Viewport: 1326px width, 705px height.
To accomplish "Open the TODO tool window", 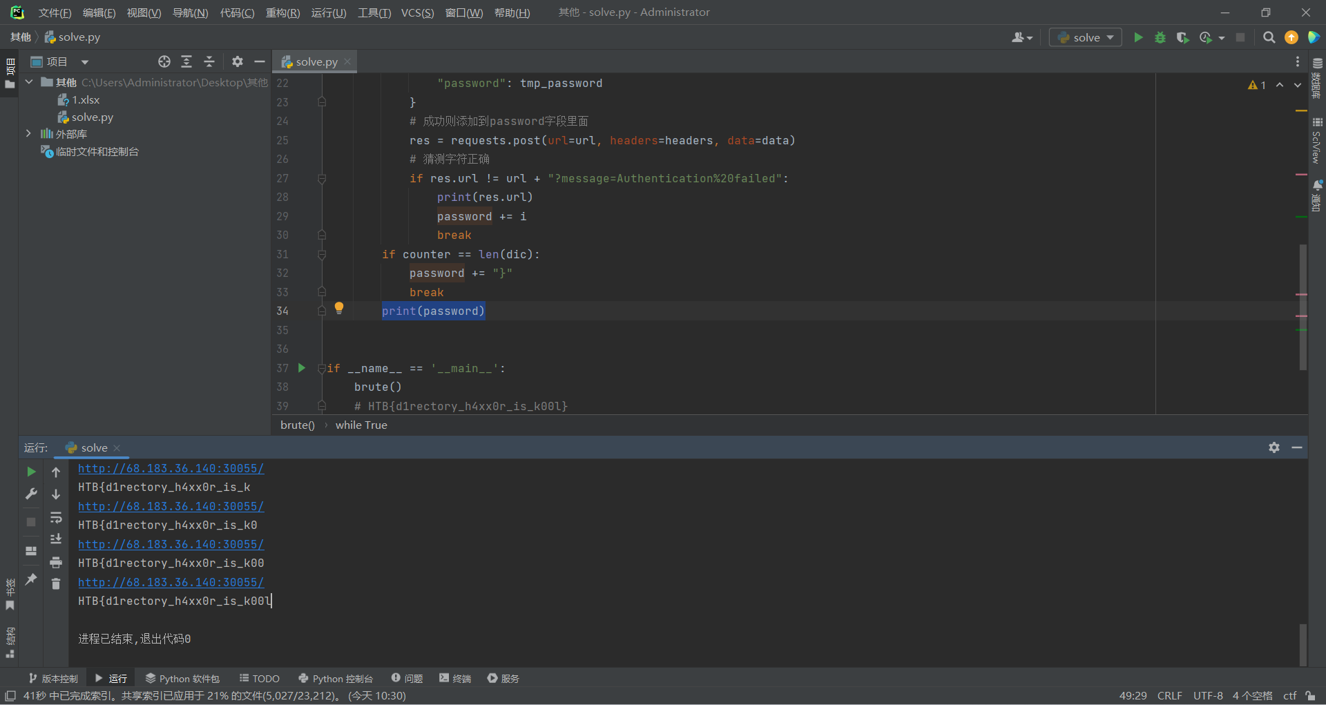I will pos(259,678).
